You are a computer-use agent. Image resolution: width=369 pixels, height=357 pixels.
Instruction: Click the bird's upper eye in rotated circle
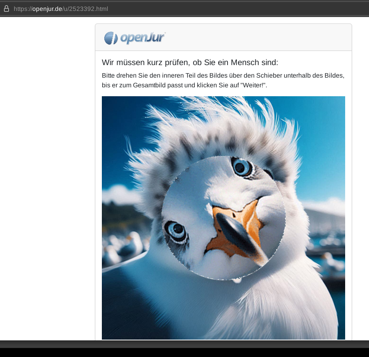tap(242, 166)
